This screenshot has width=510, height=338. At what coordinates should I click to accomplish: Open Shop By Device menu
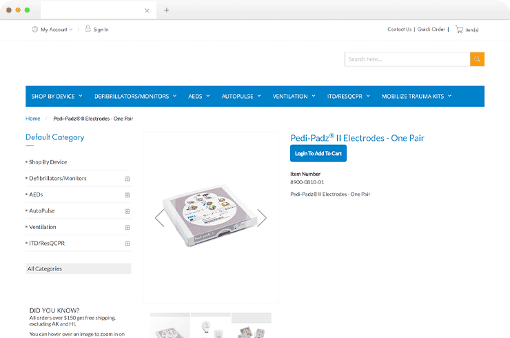click(57, 97)
